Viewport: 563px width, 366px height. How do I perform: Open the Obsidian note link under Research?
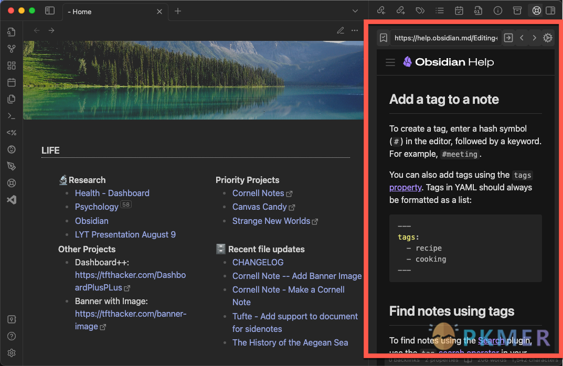[91, 221]
